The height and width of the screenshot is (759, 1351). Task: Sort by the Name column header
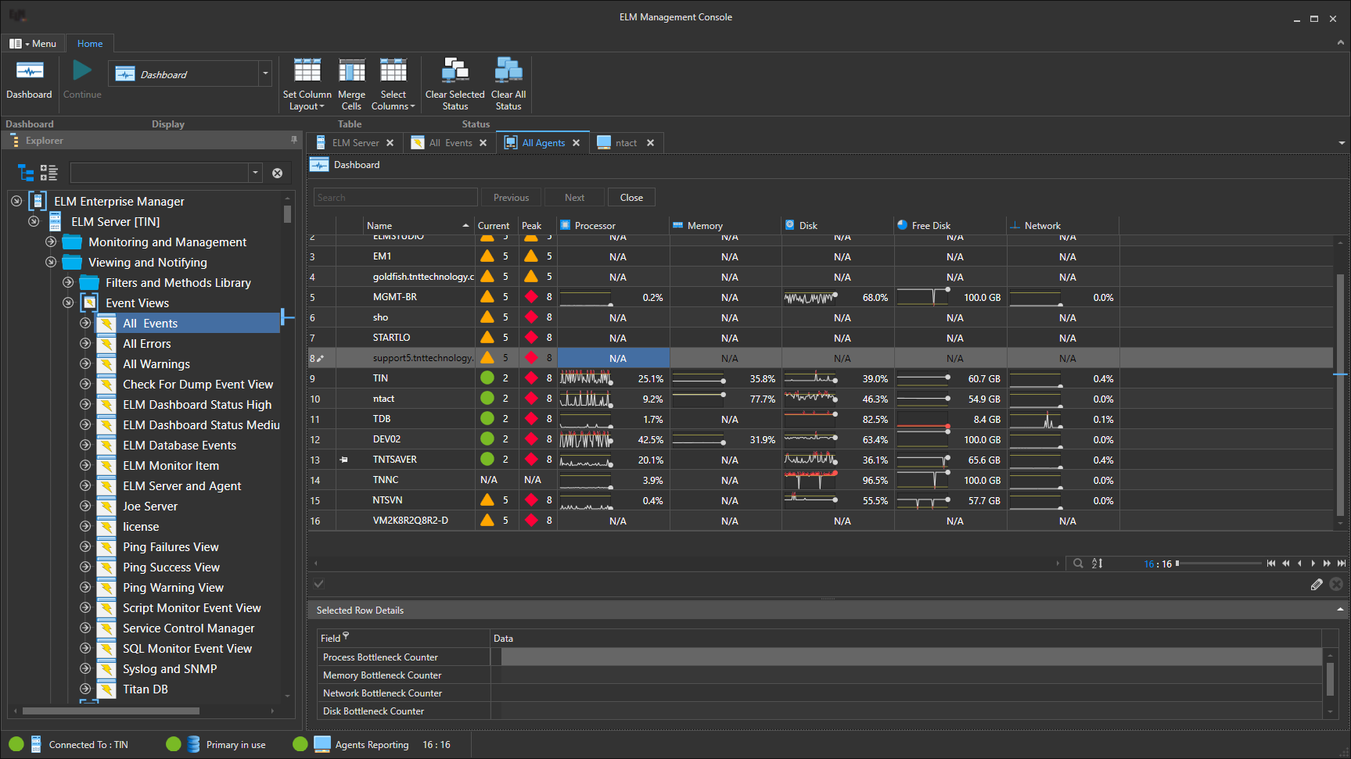418,225
